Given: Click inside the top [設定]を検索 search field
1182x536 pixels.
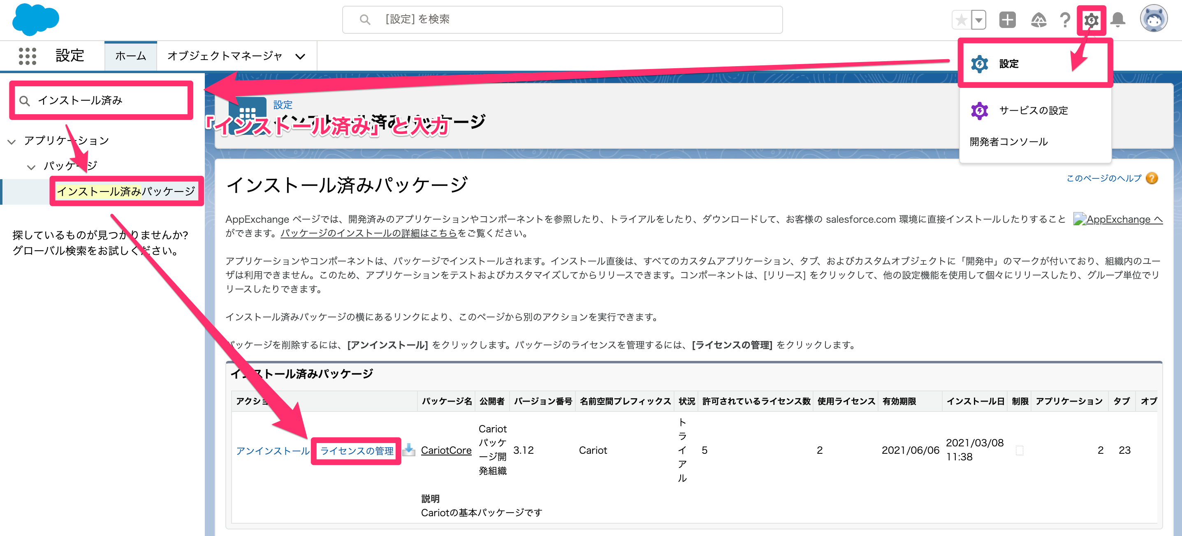Looking at the screenshot, I should [562, 19].
